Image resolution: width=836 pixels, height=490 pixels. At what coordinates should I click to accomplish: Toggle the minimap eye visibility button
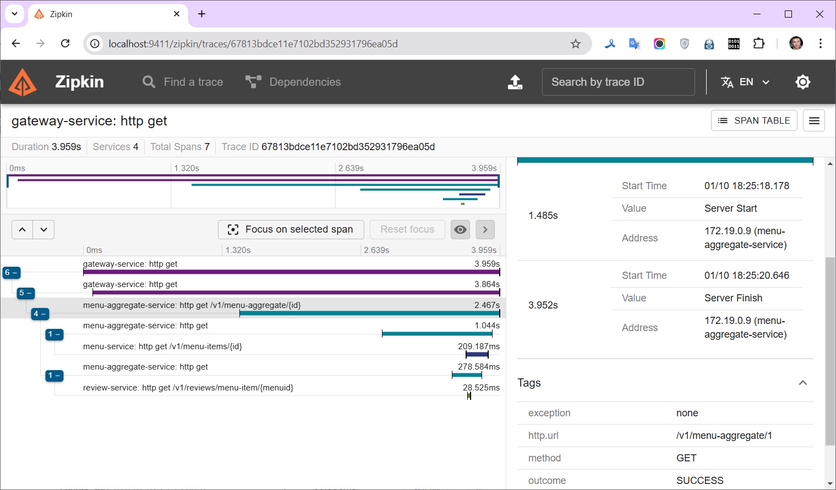point(460,229)
